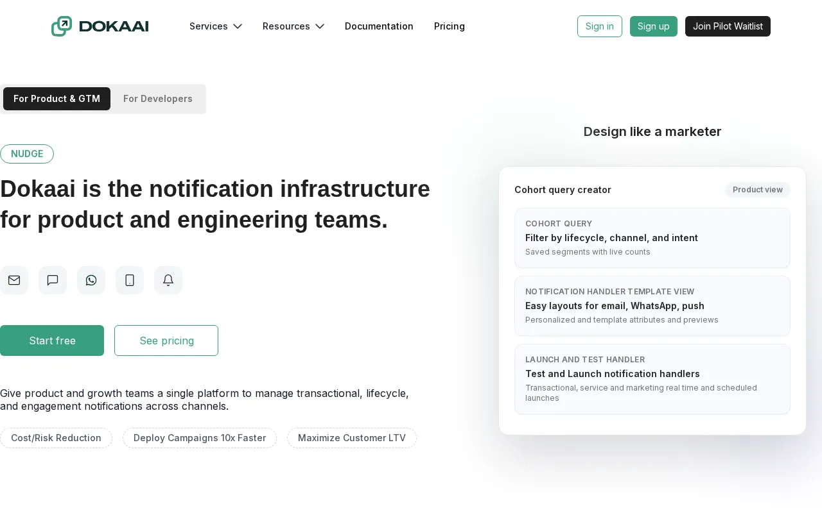Switch to For Developers tab

(x=158, y=99)
